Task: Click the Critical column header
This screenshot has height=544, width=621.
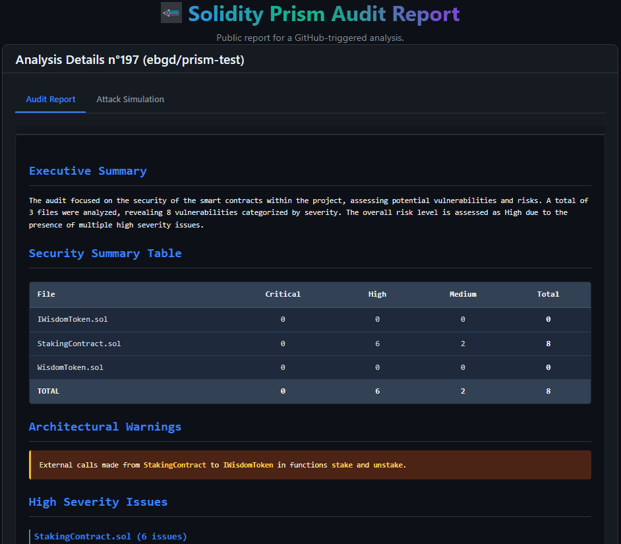Action: pos(283,294)
